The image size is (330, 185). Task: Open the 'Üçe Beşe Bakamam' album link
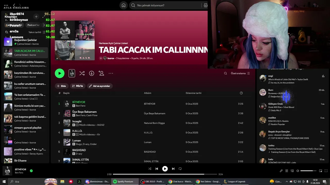(x=154, y=113)
